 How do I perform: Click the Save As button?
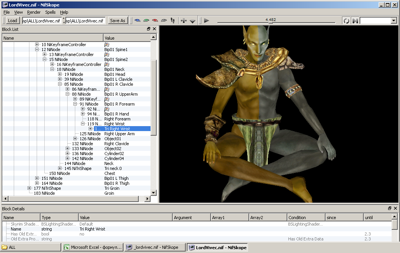(117, 21)
